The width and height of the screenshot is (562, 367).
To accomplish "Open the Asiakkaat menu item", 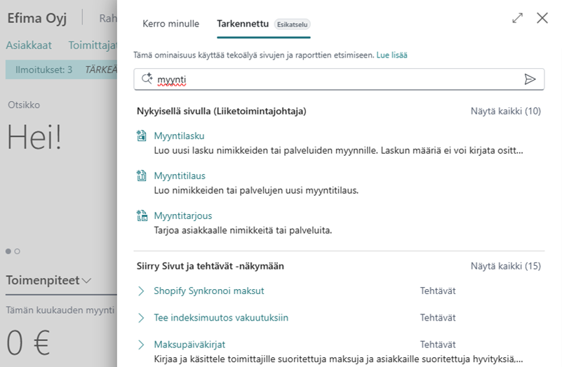I will tap(29, 46).
